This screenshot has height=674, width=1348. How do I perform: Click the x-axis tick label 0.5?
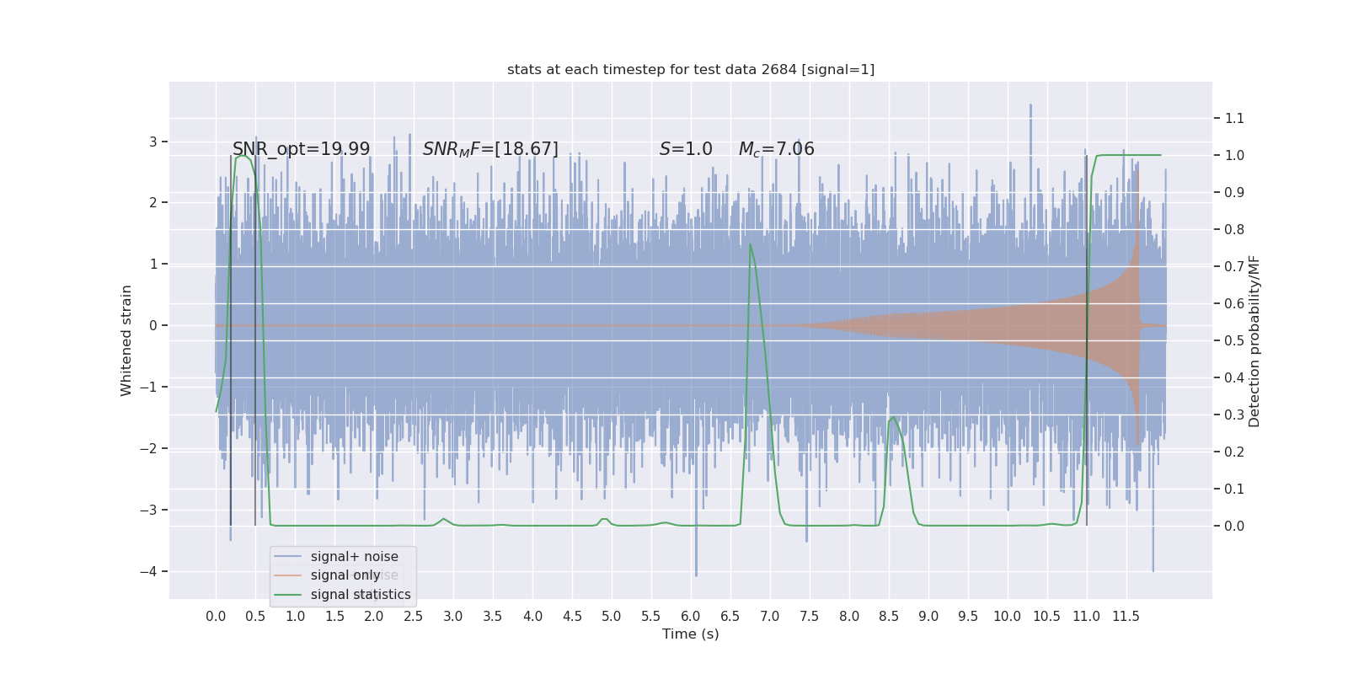tap(255, 617)
